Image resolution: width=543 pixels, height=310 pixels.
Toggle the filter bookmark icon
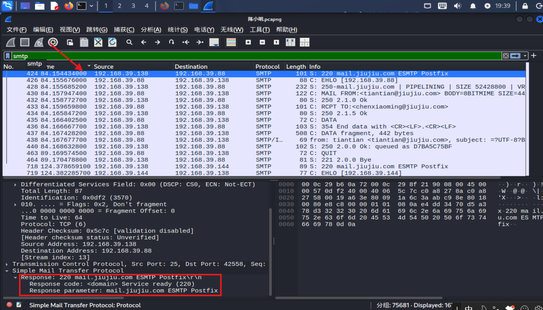click(8, 56)
